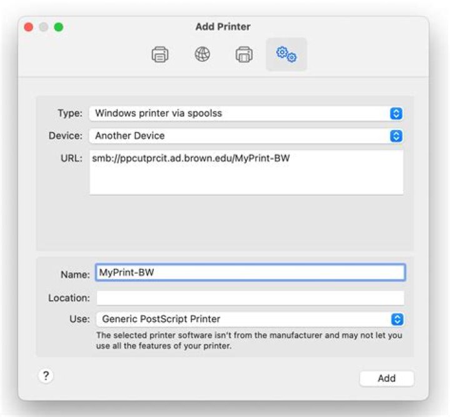Click the blue chevron beside Generic PostScript Printer
Screen dimensions: 450x417
pos(397,319)
